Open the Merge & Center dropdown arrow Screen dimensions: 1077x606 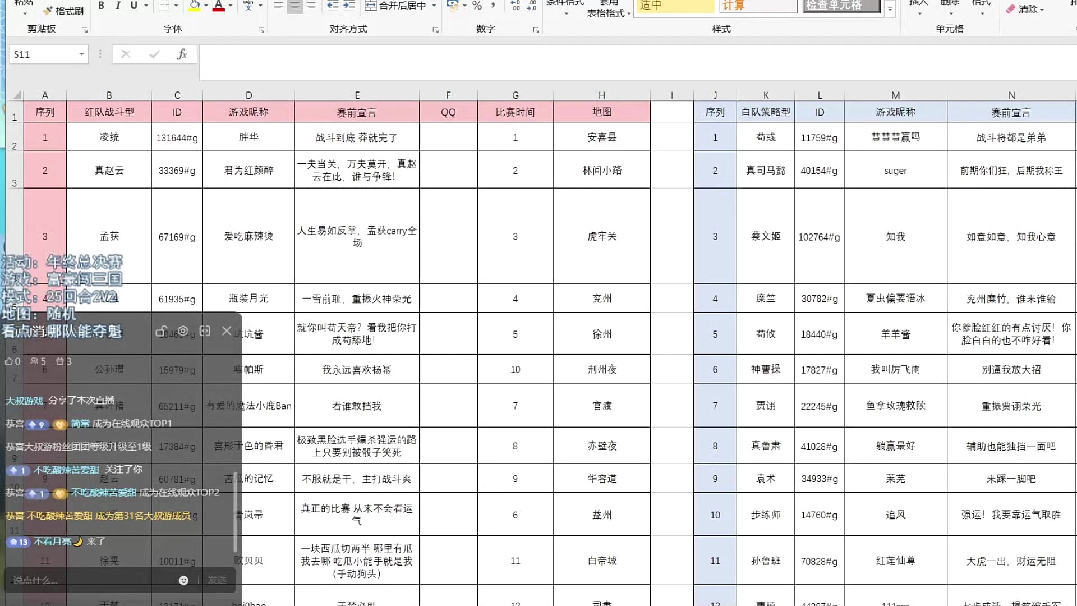(434, 6)
